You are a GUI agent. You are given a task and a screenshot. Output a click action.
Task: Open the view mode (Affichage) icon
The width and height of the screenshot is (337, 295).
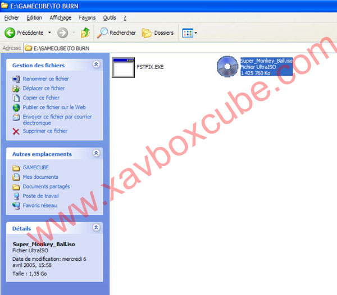[x=188, y=33]
